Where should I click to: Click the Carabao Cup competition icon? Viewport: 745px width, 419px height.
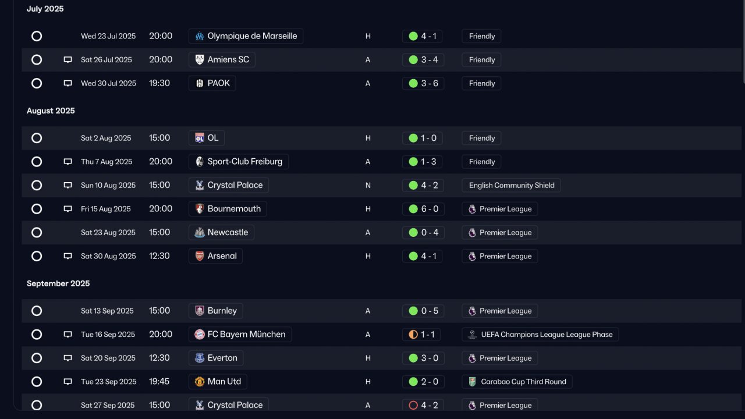click(x=472, y=382)
